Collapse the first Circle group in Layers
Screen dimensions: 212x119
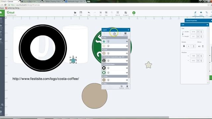pos(103,50)
